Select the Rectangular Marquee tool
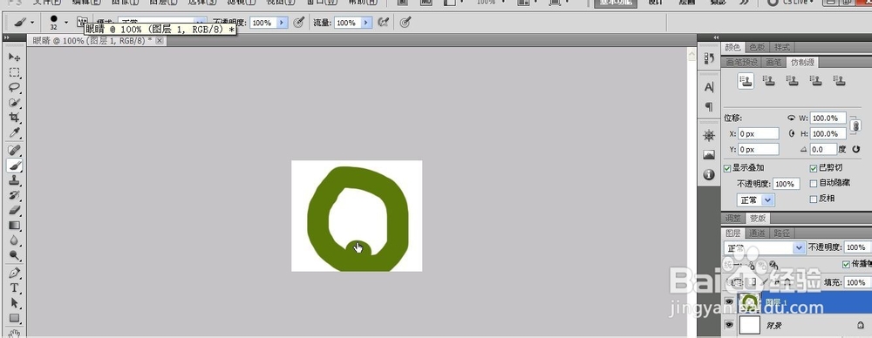 (15, 73)
